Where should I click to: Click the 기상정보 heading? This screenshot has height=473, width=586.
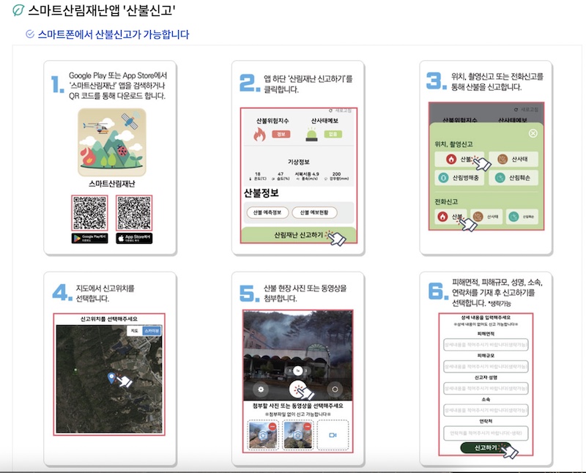click(x=299, y=162)
